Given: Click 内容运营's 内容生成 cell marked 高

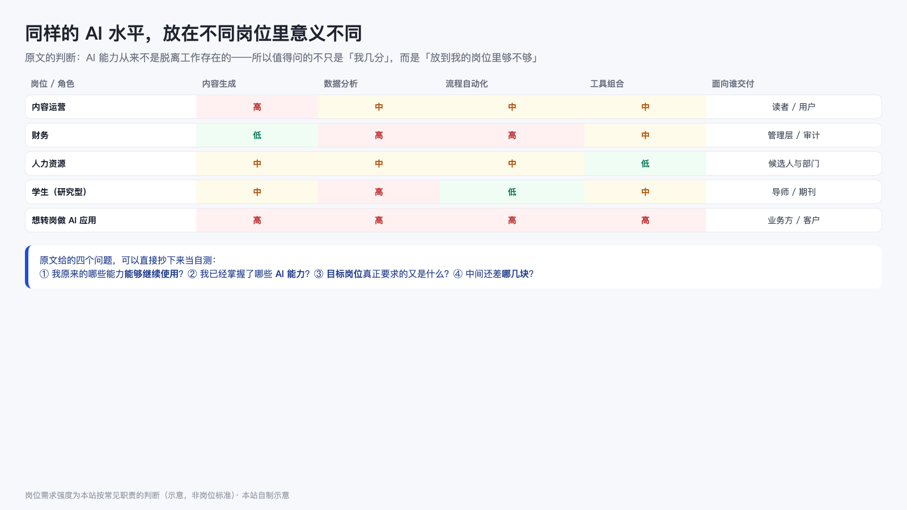Looking at the screenshot, I should 257,107.
